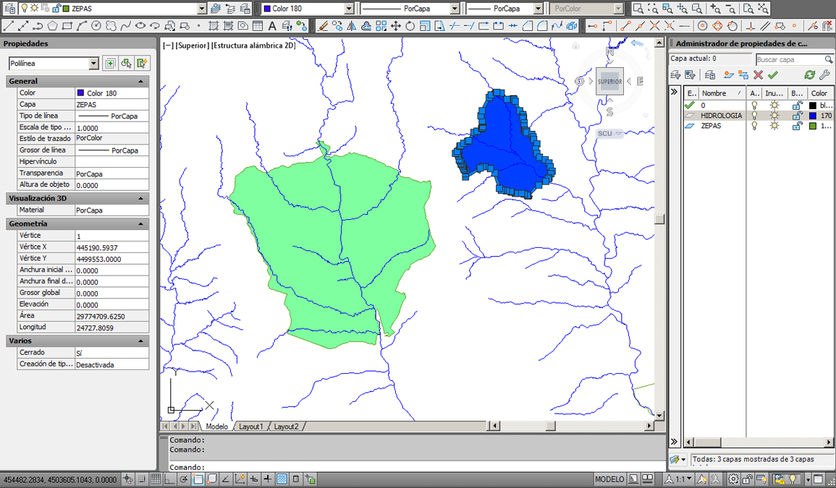Collapse the Geometría properties section
Screen dimensions: 836x488
click(142, 224)
